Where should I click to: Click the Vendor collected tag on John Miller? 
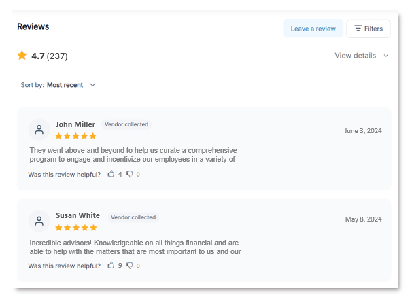tap(126, 124)
